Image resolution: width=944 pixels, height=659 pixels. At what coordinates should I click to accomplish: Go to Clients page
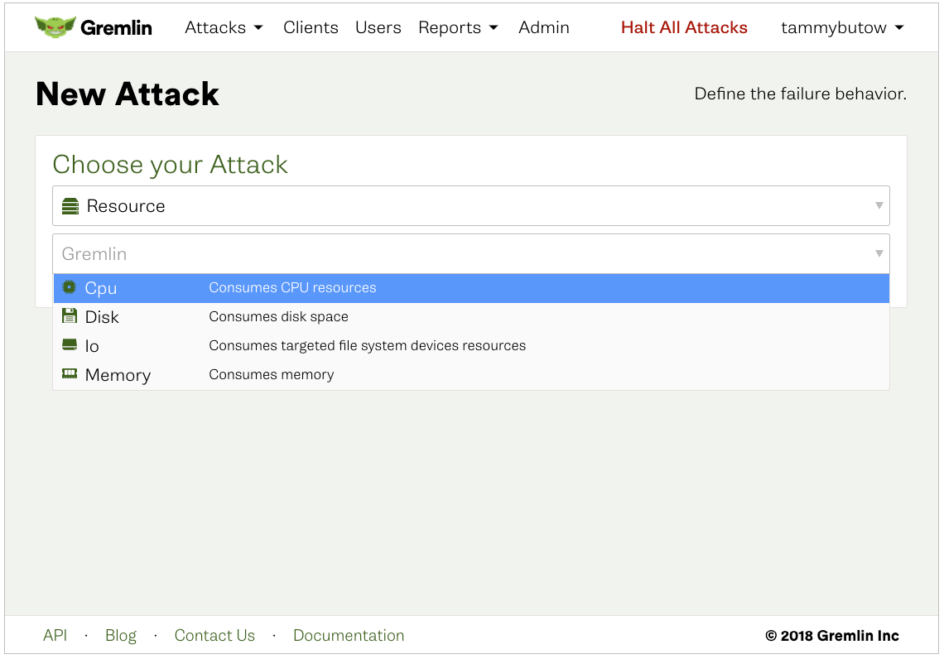click(x=311, y=27)
